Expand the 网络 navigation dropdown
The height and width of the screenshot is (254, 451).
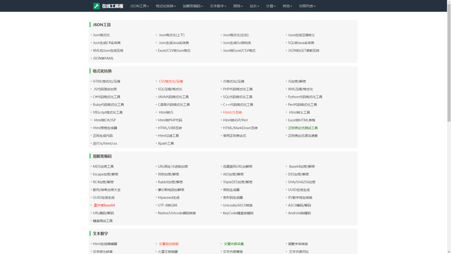coord(238,6)
